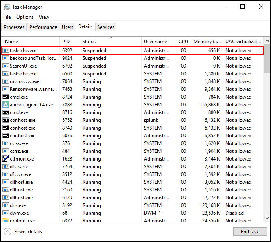This screenshot has height=242, width=271.
Task: Sort list by PID column header
Action: (x=66, y=42)
